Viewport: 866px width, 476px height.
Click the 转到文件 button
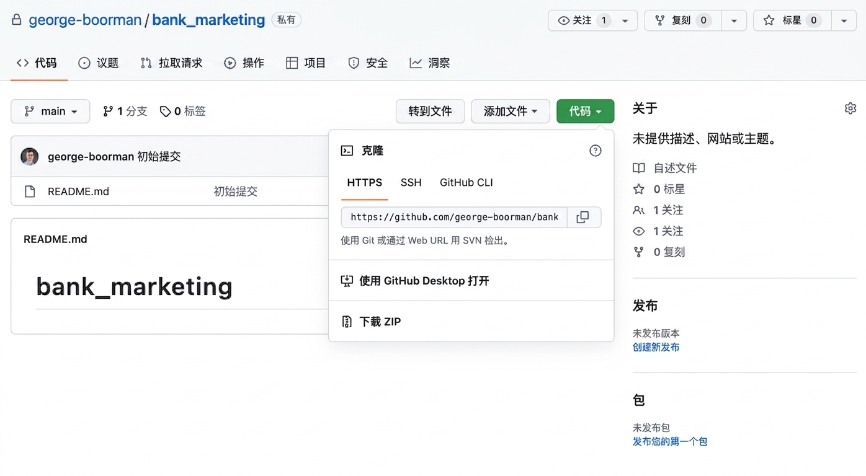(430, 112)
